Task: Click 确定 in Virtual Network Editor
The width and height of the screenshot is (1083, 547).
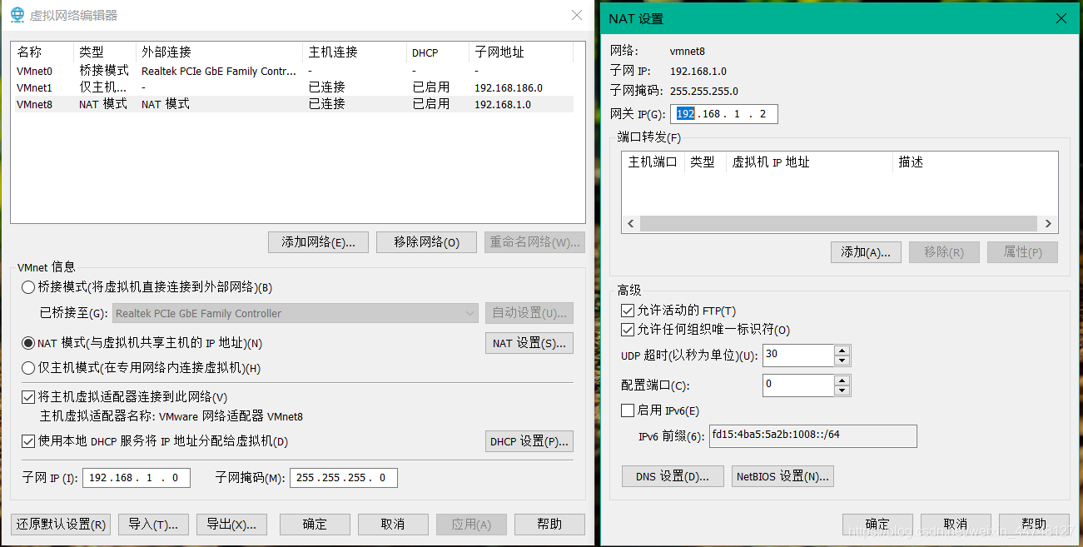Action: pyautogui.click(x=315, y=525)
